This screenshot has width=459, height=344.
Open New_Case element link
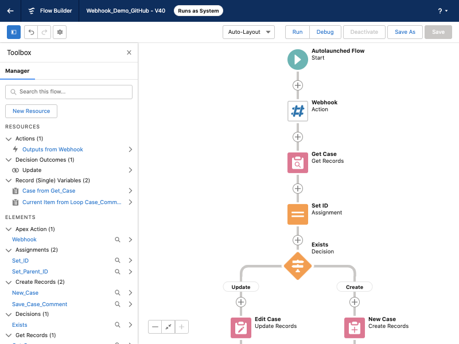coord(25,293)
